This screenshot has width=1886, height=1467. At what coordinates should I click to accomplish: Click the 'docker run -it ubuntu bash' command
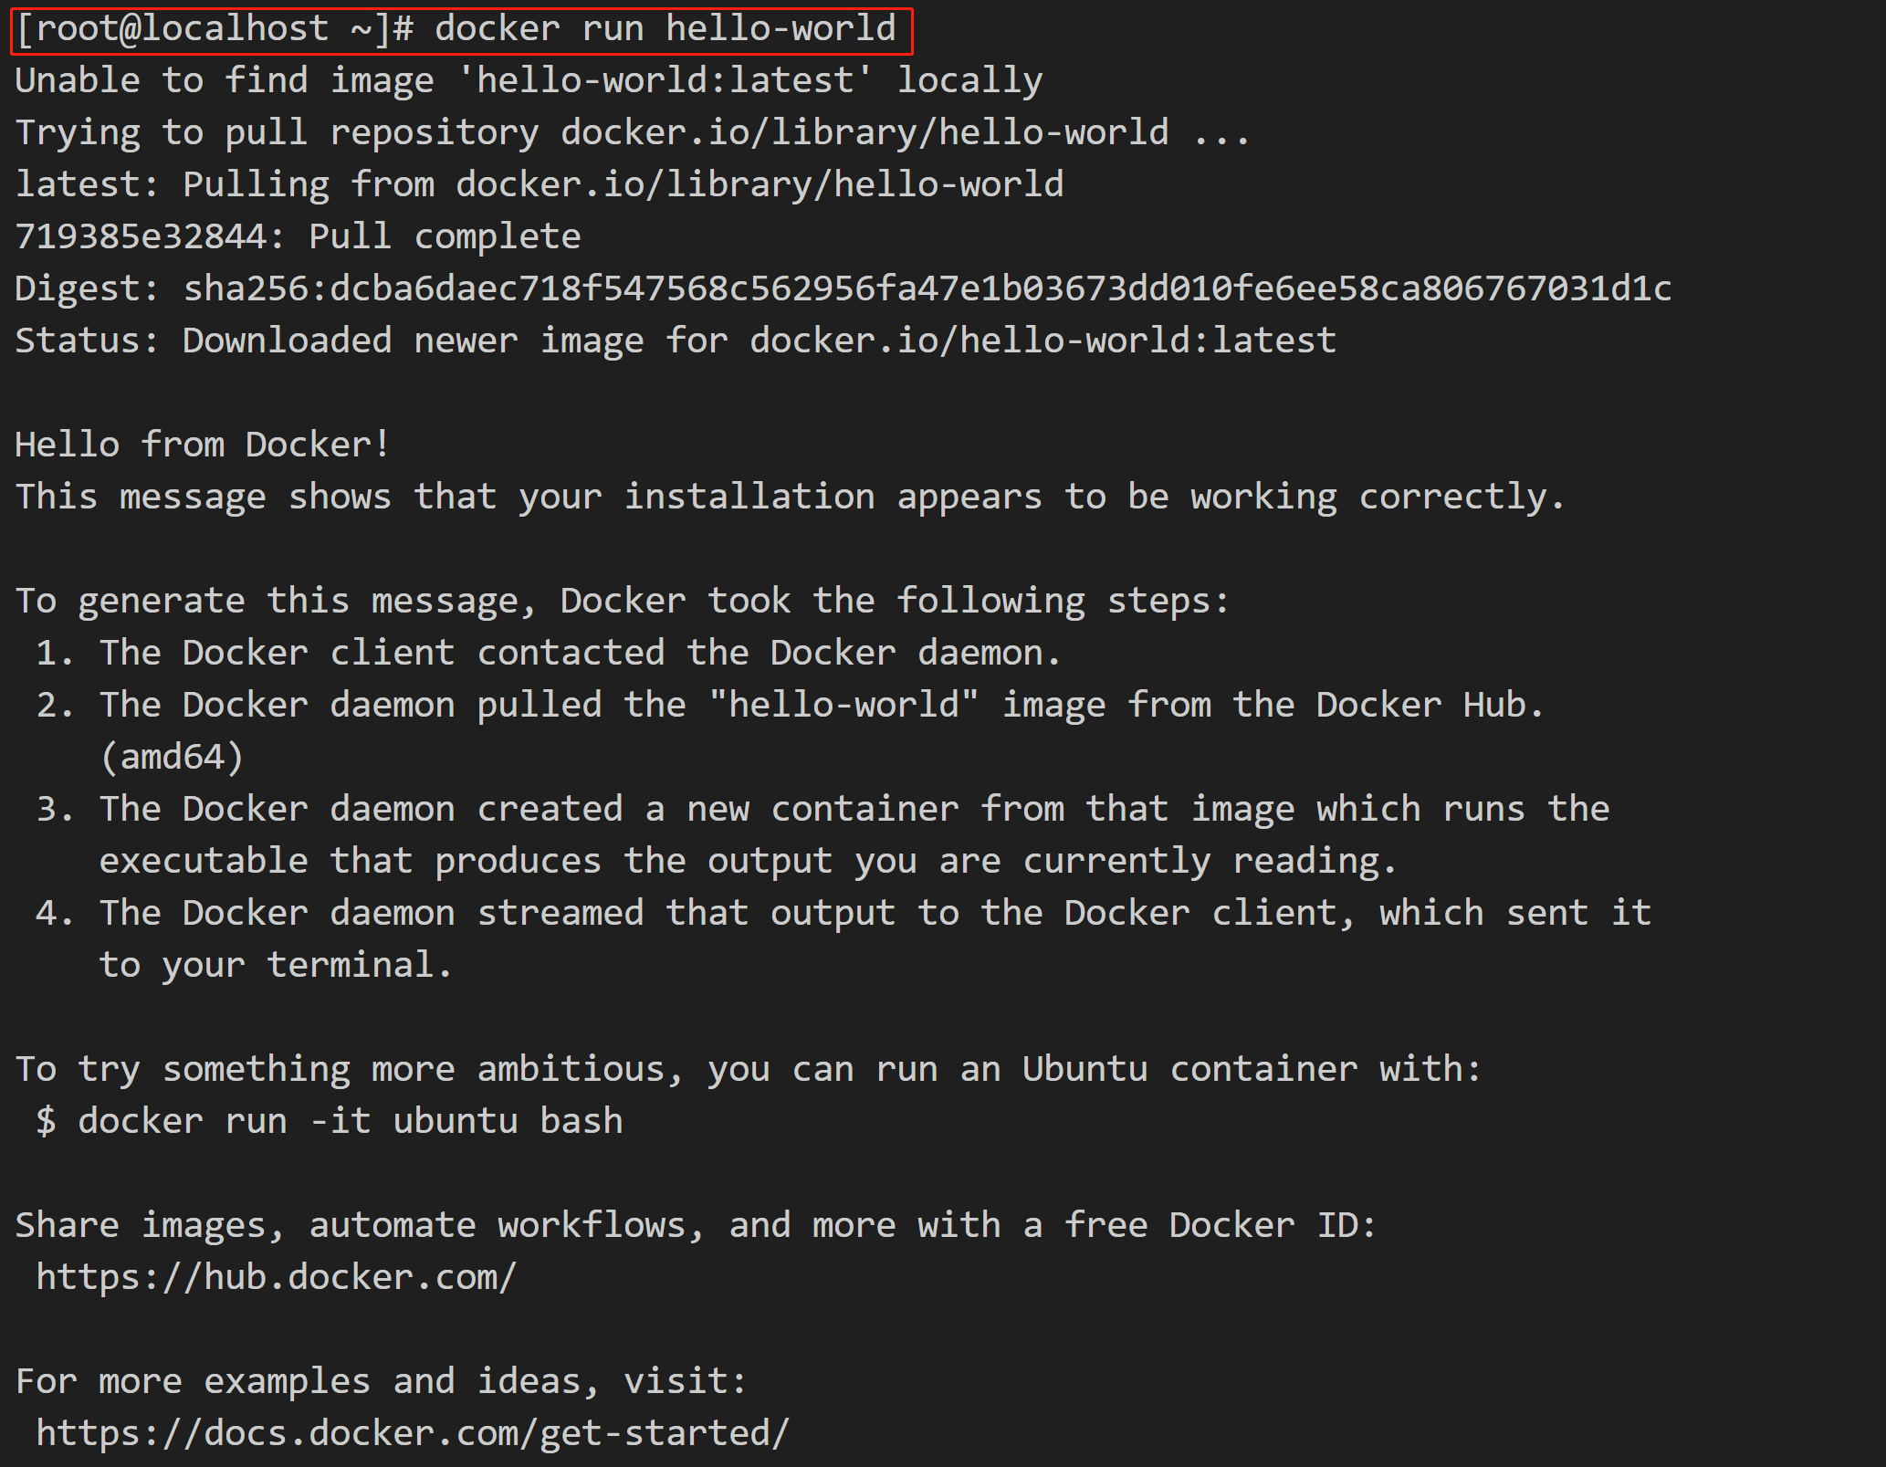coord(351,1121)
